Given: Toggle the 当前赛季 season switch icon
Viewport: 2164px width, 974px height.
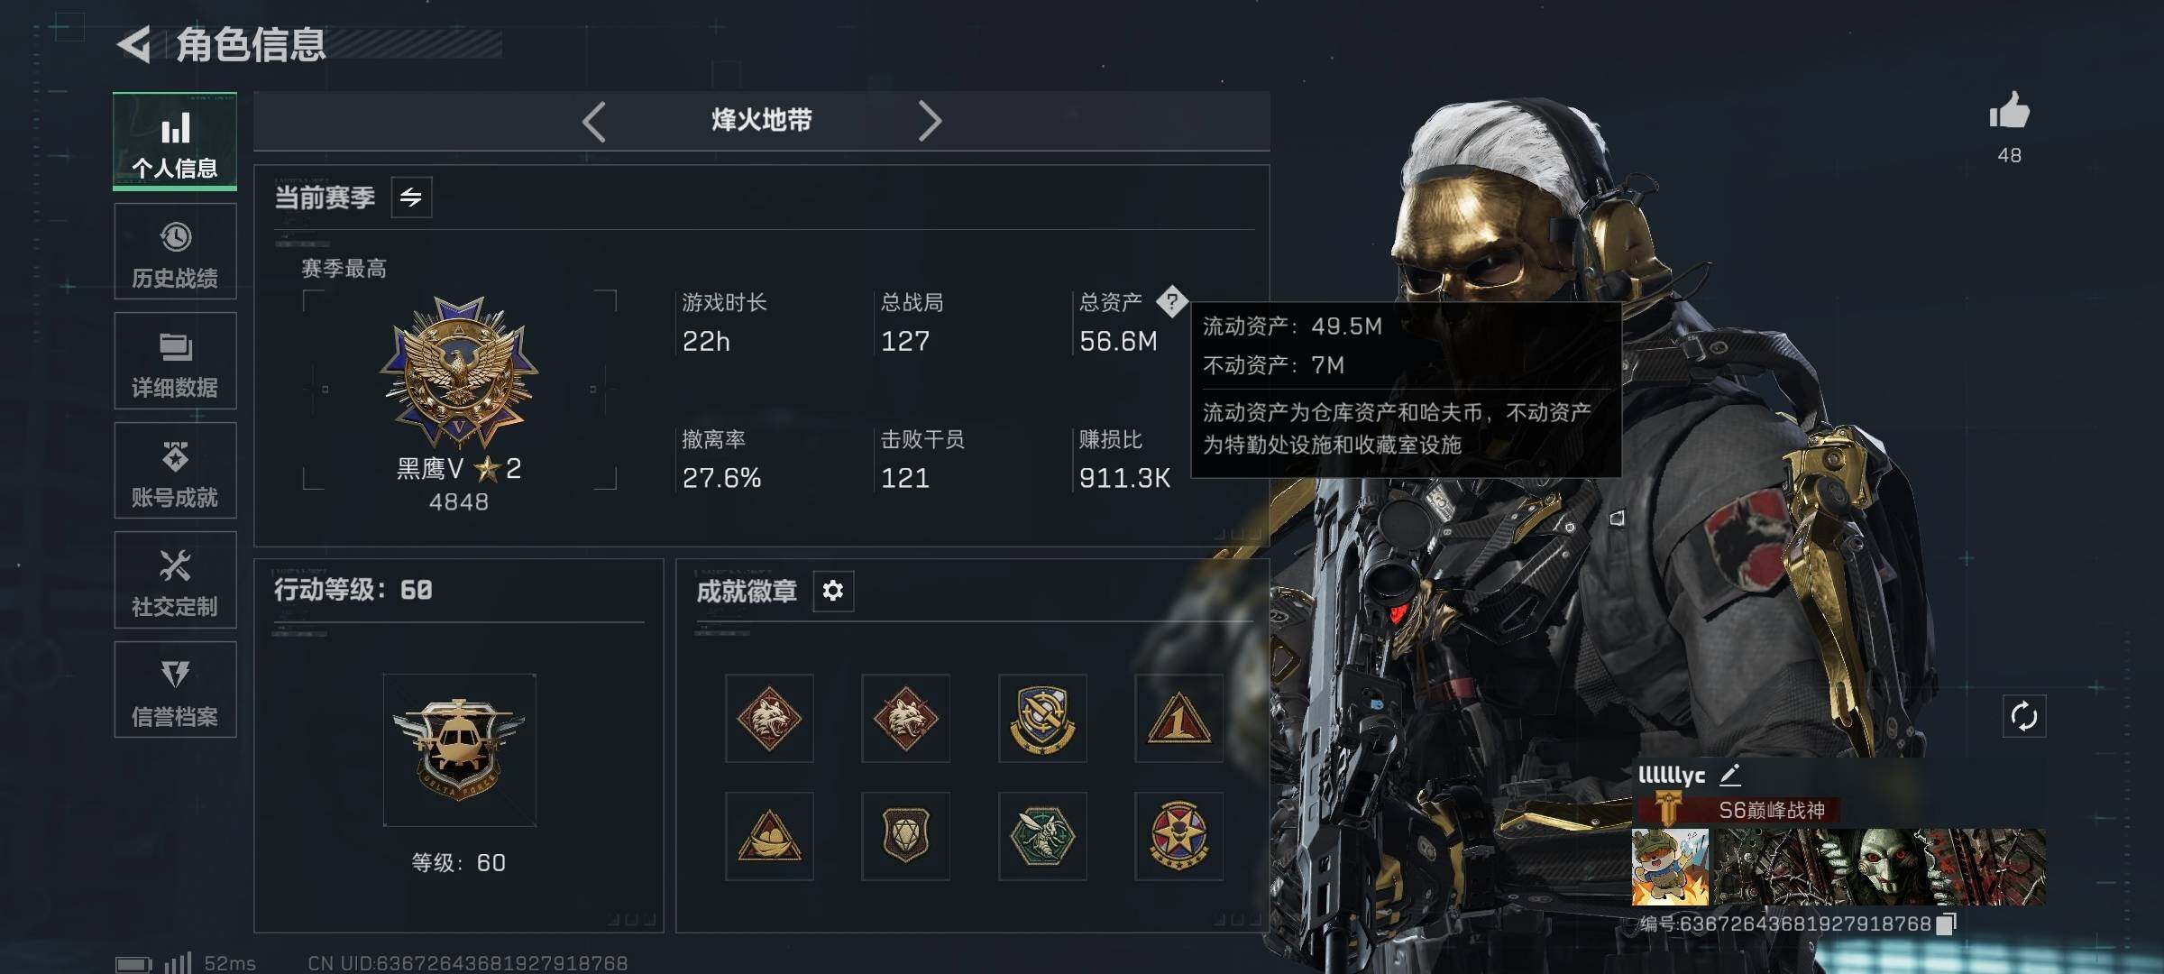Looking at the screenshot, I should pyautogui.click(x=411, y=198).
